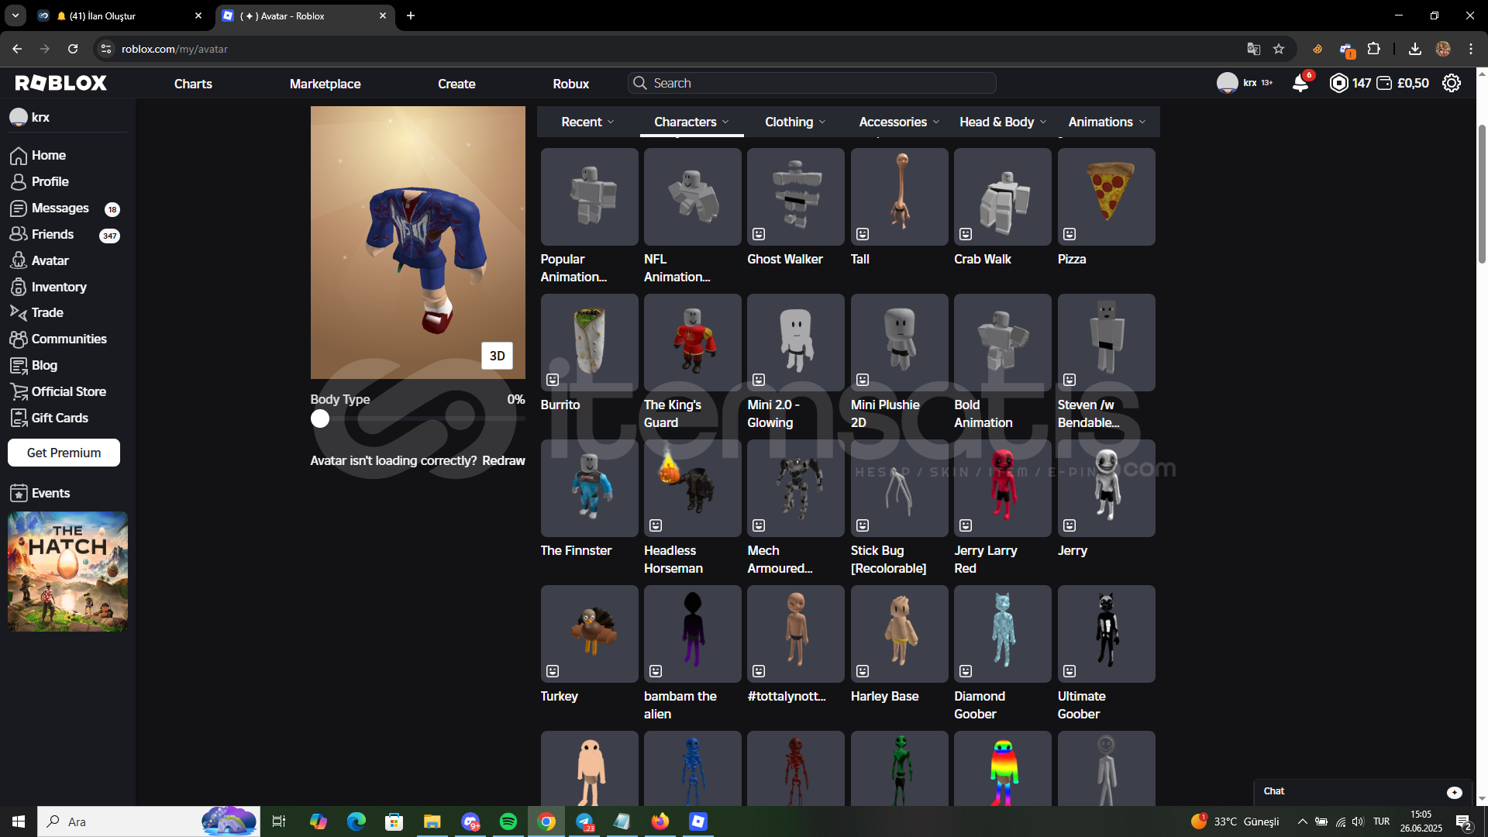Show hidden system tray icons chevron
The width and height of the screenshot is (1488, 837).
[1303, 821]
